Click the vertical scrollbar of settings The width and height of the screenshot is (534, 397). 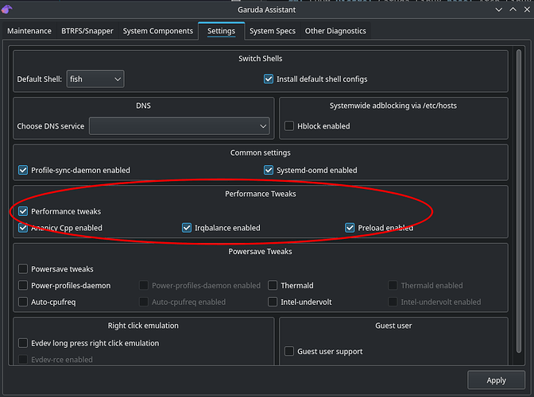[x=519, y=202]
